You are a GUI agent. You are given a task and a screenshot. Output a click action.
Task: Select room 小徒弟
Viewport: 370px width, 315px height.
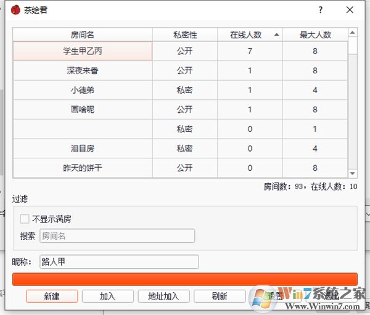pos(83,90)
